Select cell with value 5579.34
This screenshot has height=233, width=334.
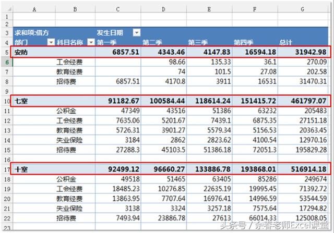tap(209, 130)
